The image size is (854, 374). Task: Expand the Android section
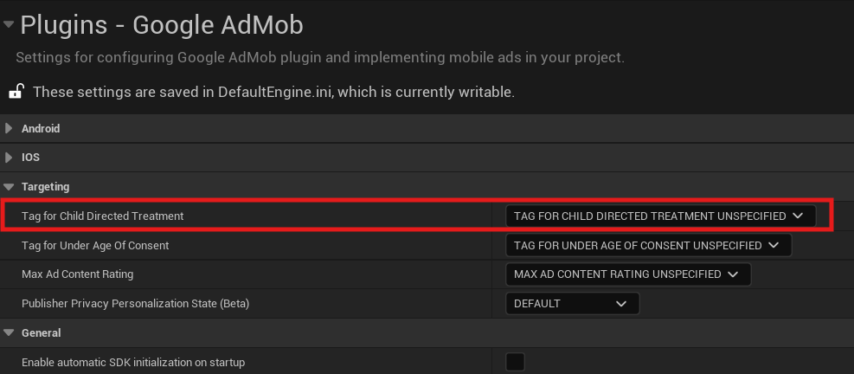[10, 129]
